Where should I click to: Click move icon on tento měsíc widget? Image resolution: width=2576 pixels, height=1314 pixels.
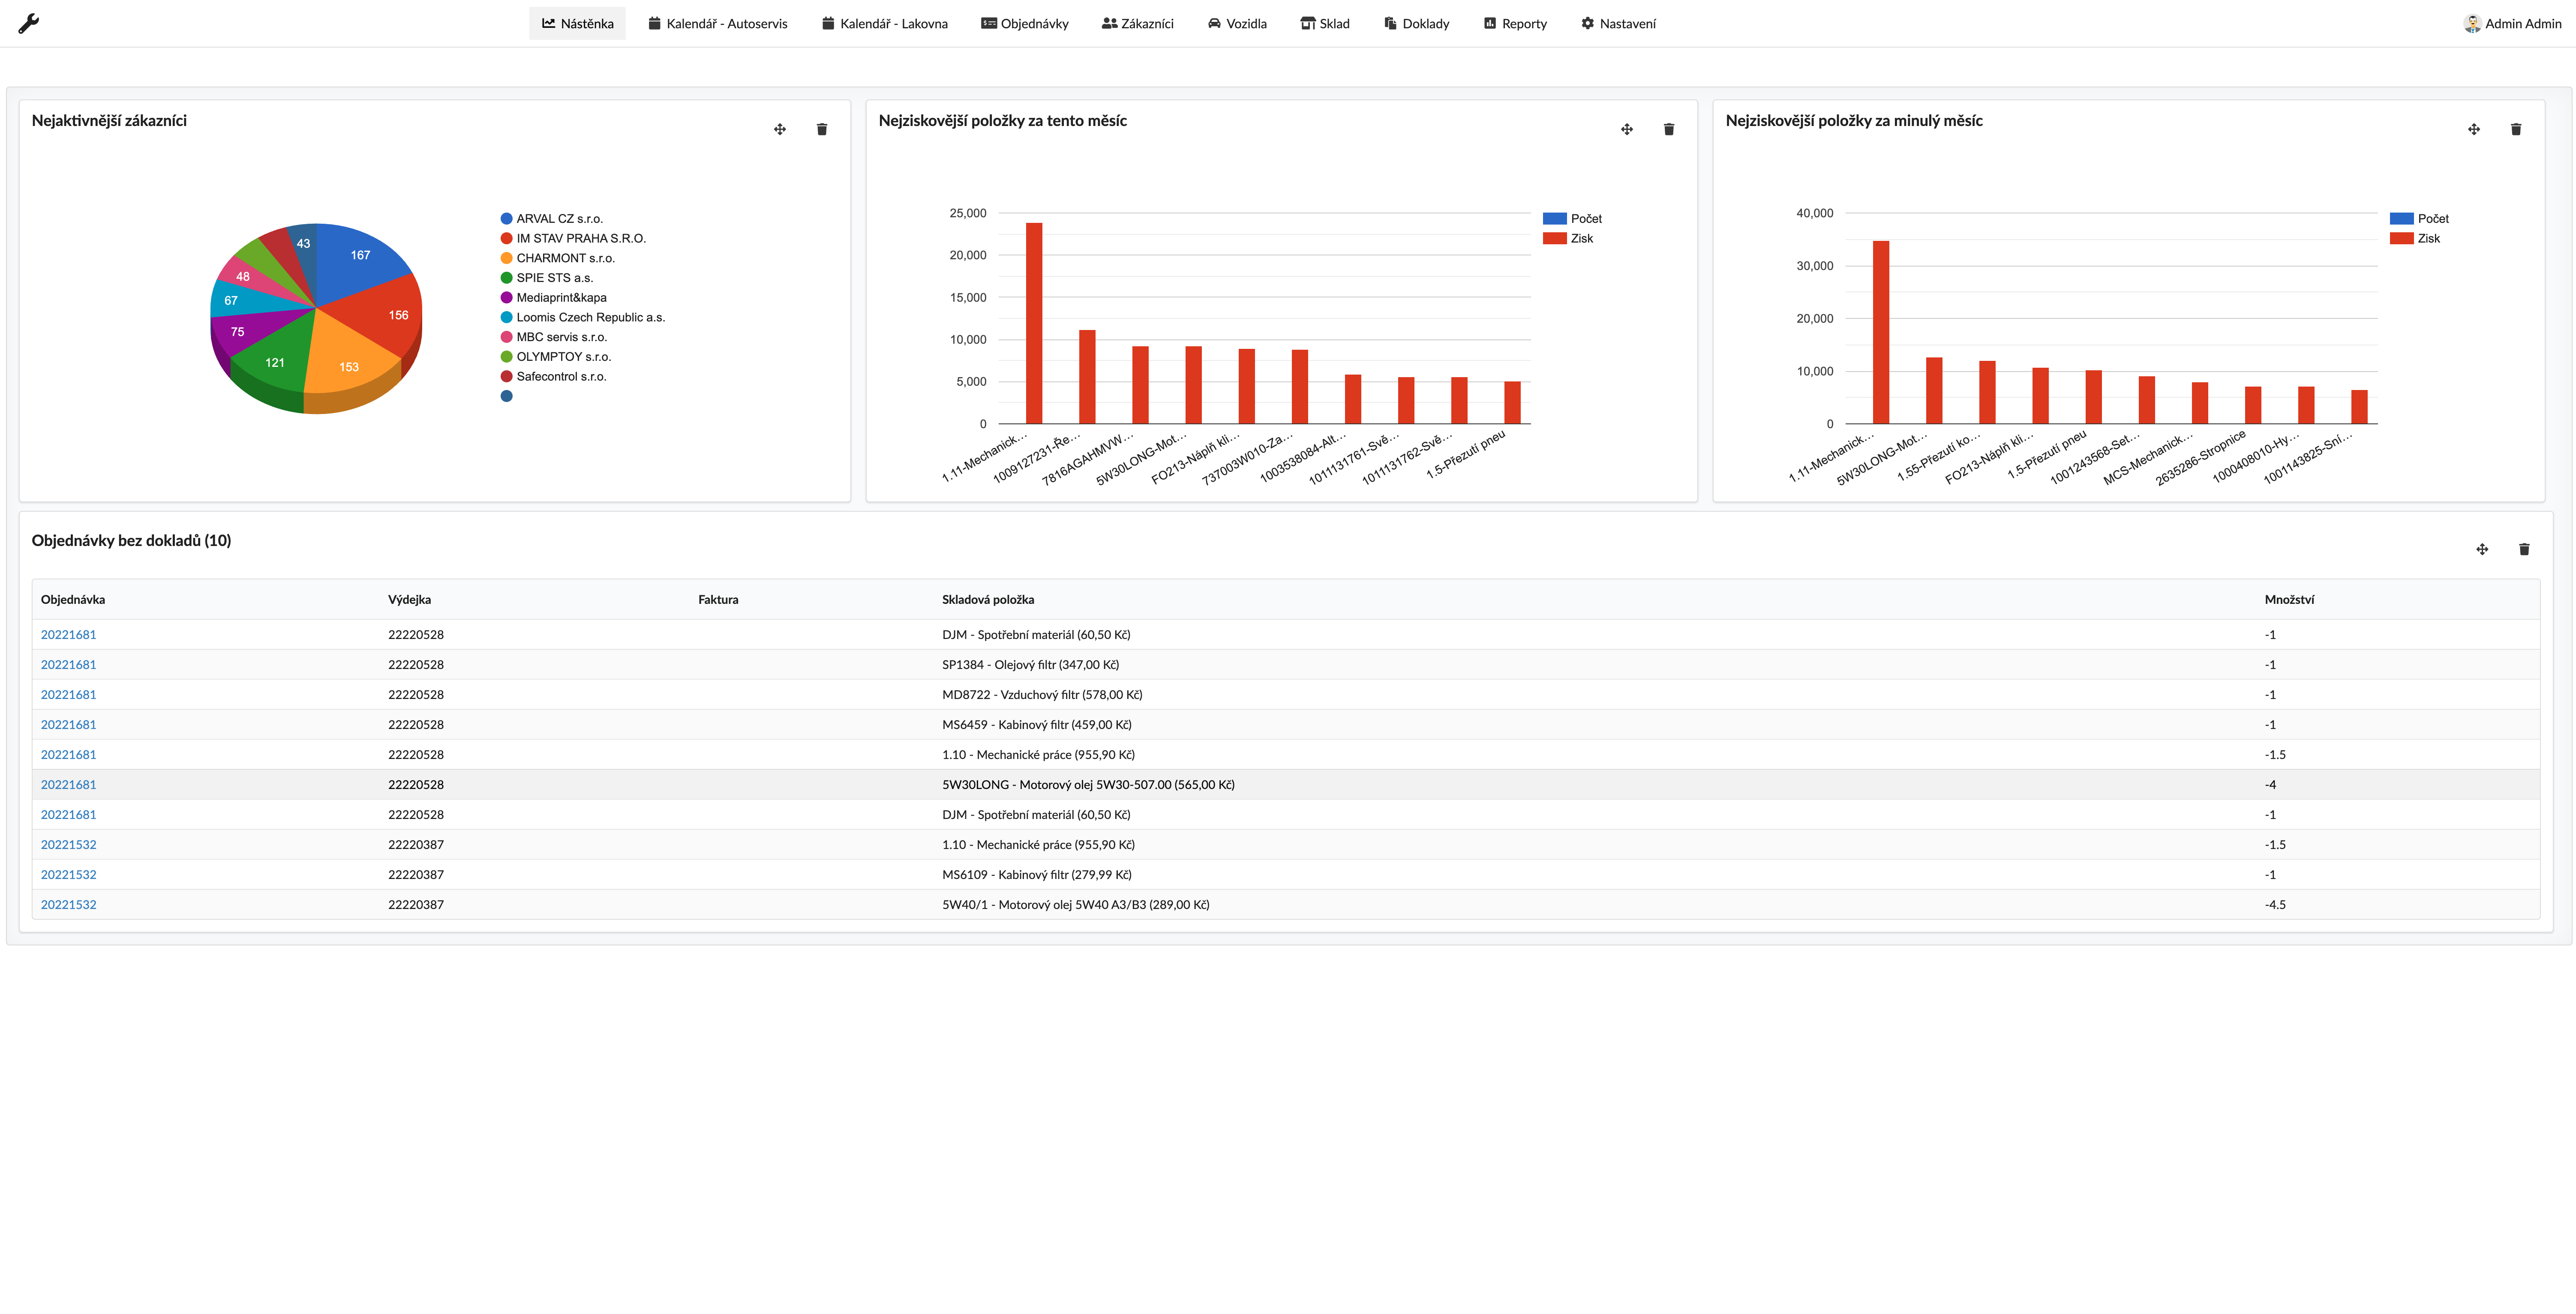click(1627, 129)
